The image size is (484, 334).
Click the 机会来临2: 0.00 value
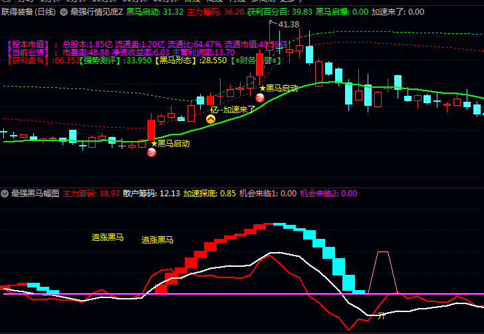(328, 194)
